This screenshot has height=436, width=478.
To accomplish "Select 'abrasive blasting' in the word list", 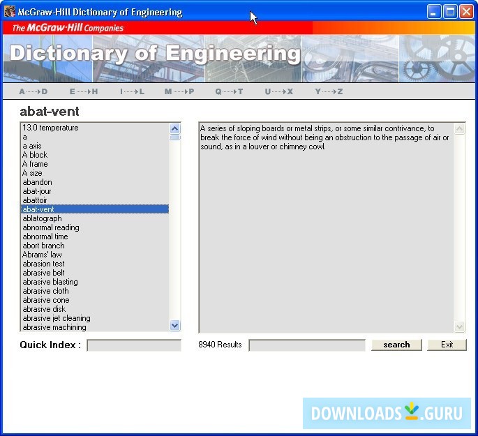I will 95,282.
